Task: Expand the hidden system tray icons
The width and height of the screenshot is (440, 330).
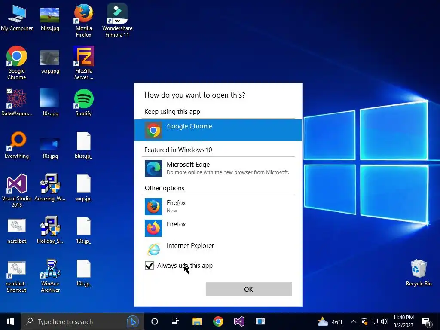Action: [x=354, y=321]
